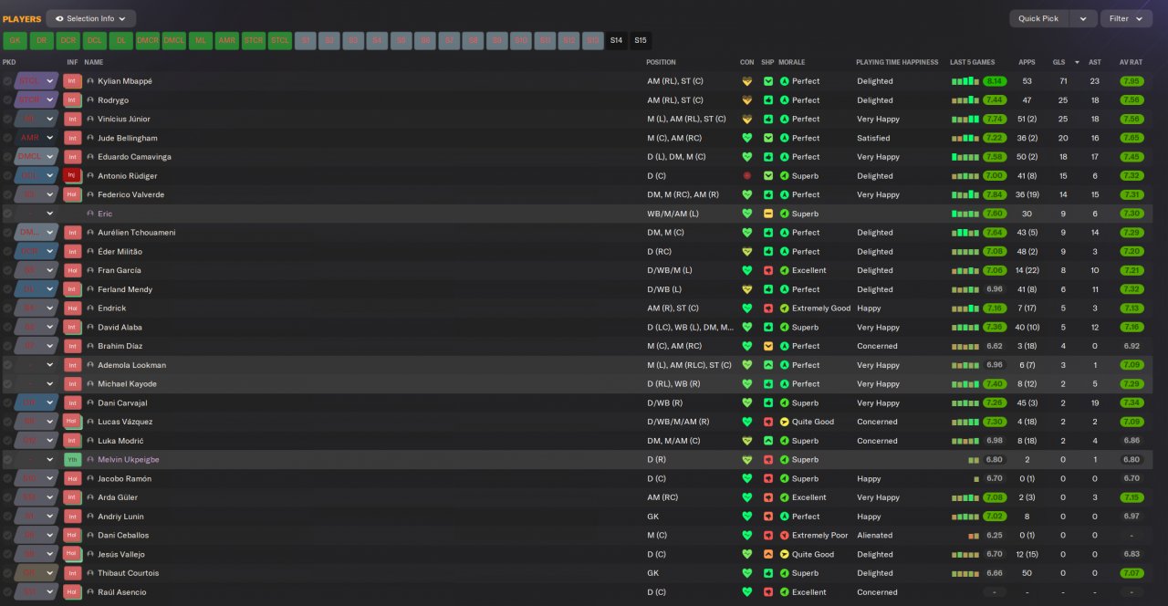Open the position dropdown for Ademola Lookman
The height and width of the screenshot is (606, 1168).
[x=36, y=365]
